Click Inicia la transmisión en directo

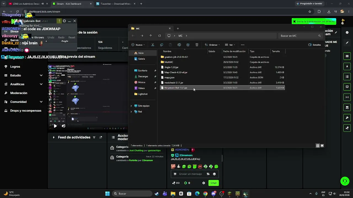coord(314,21)
